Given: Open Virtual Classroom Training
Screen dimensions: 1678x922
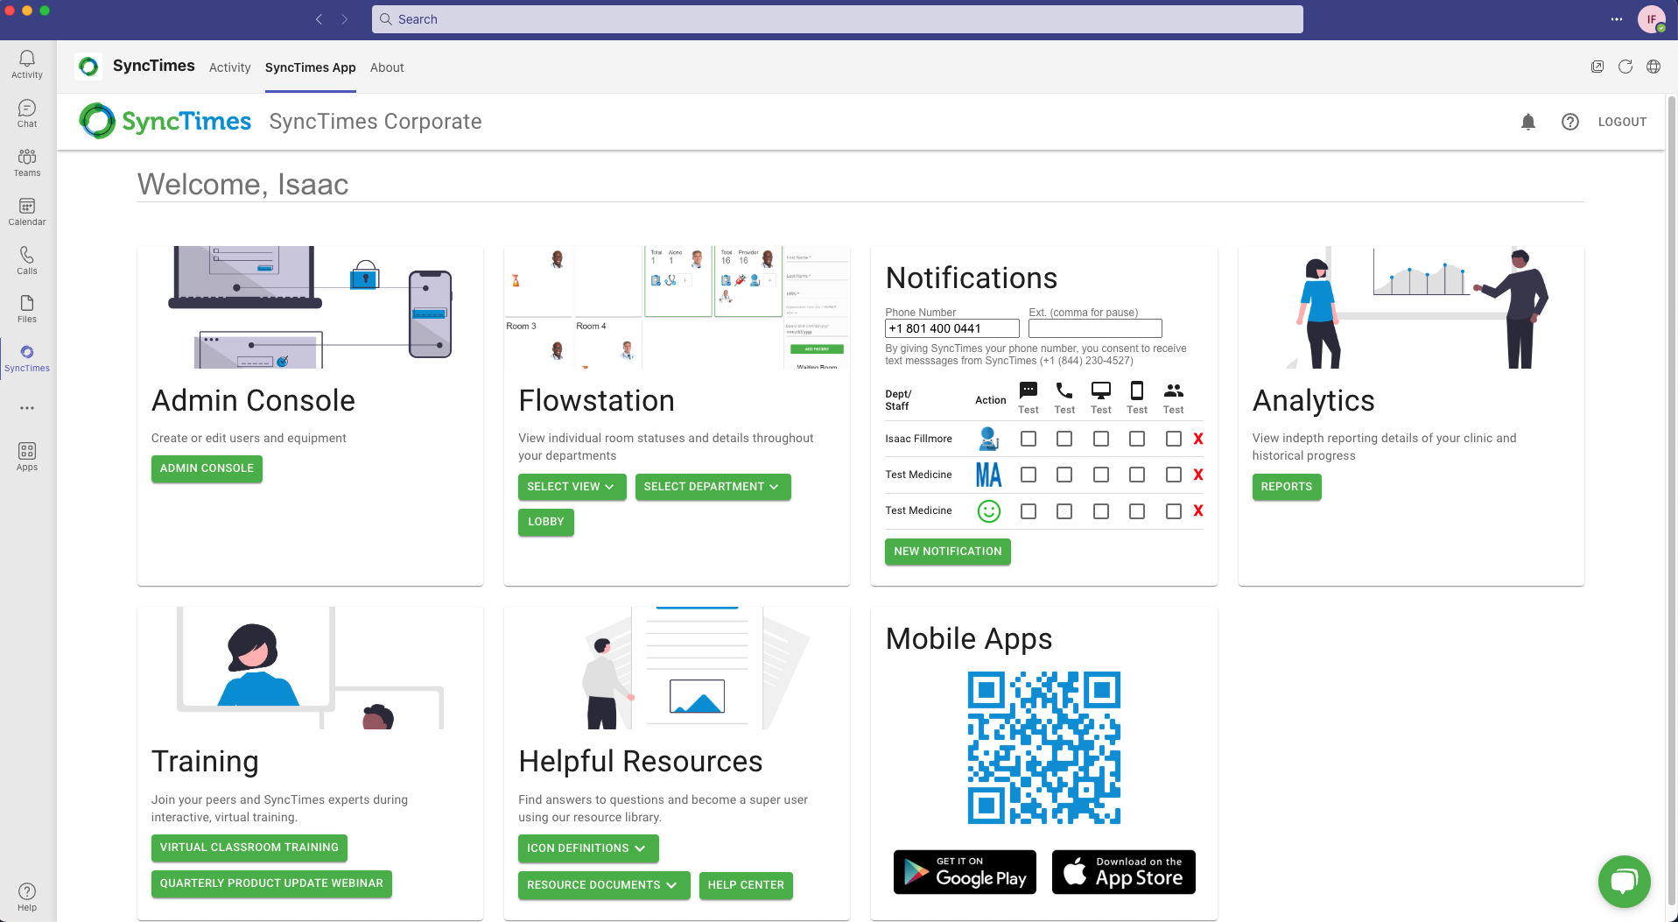Looking at the screenshot, I should [x=249, y=848].
